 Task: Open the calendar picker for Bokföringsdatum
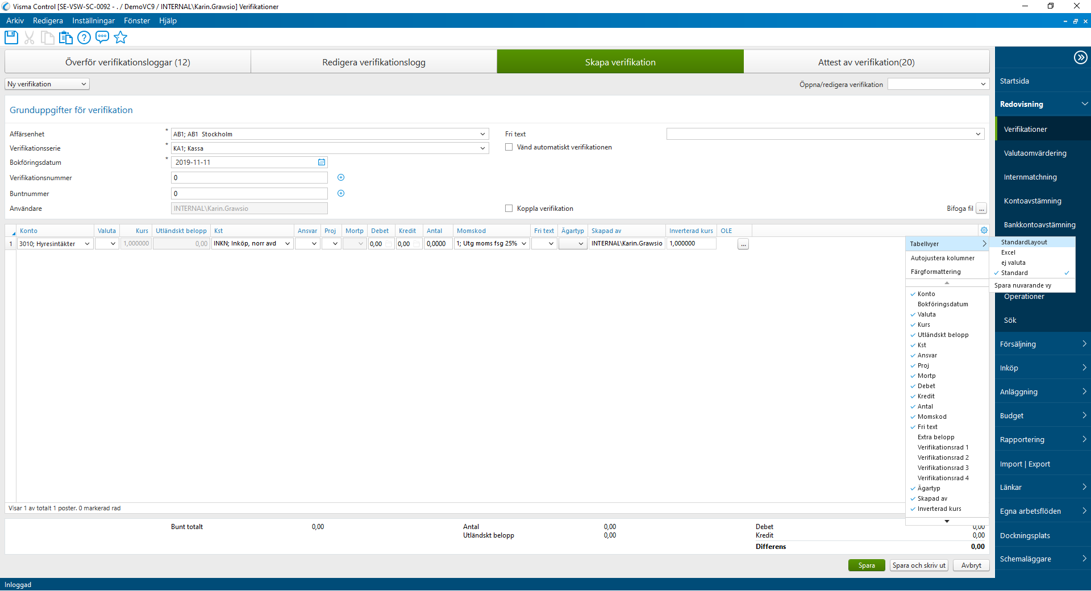coord(322,162)
